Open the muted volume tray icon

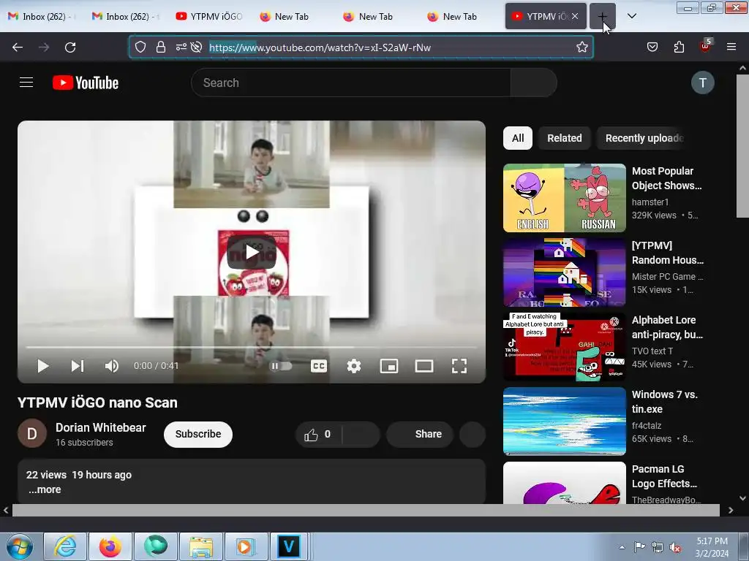(x=675, y=547)
